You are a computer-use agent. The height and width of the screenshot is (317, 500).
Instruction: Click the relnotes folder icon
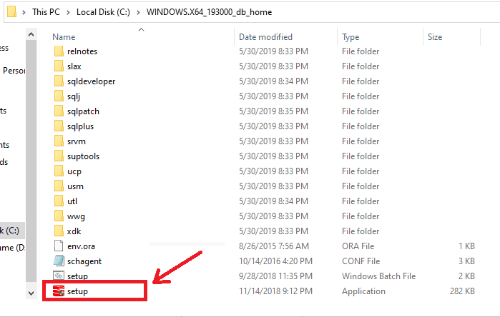59,51
